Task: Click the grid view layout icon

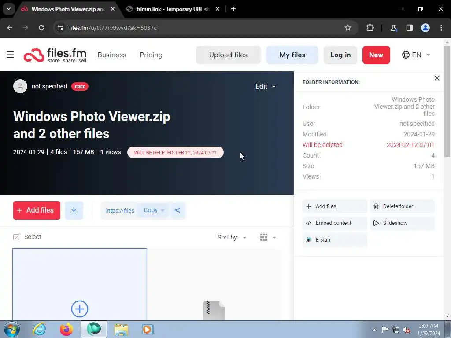Action: tap(264, 237)
